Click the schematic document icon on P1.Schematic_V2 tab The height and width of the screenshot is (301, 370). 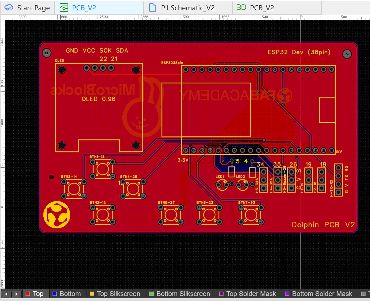point(153,7)
